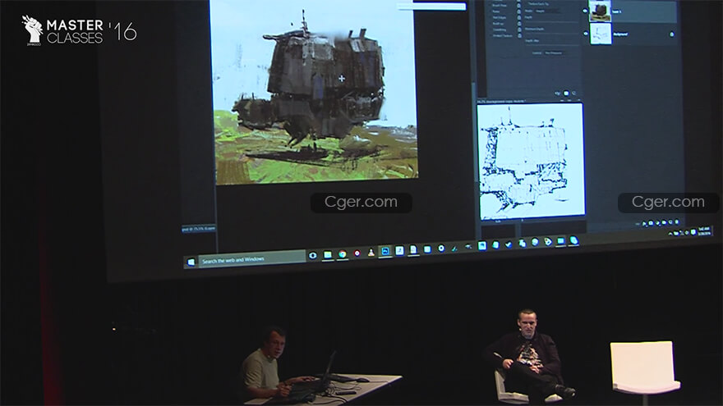Open File Explorer from the taskbar
The height and width of the screenshot is (406, 723).
tap(327, 254)
